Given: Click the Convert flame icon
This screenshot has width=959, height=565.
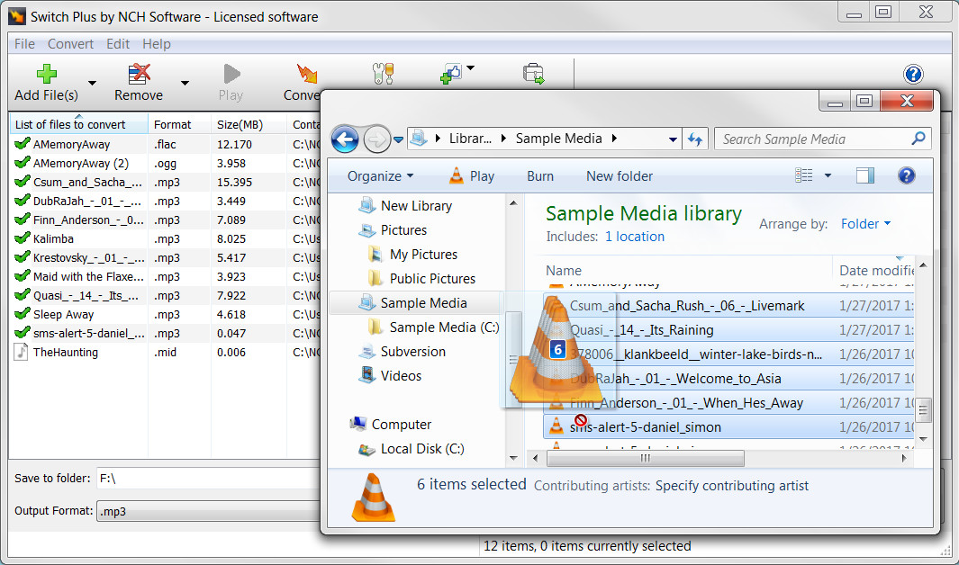Looking at the screenshot, I should pyautogui.click(x=307, y=72).
